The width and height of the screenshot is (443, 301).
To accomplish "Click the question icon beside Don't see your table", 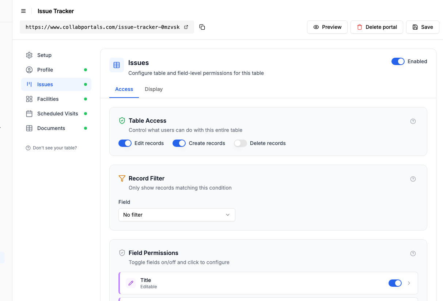I will [x=28, y=148].
